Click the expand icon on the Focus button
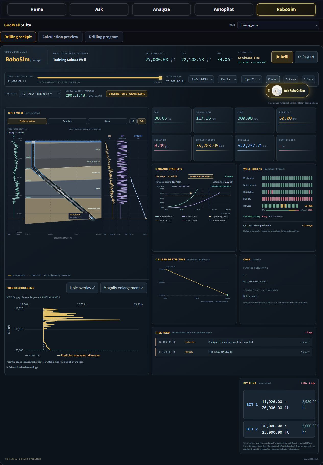The image size is (323, 465). (x=305, y=79)
